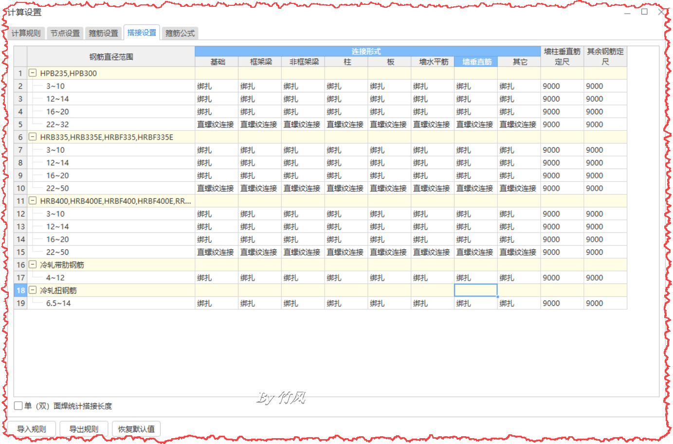Viewport: 673px width, 444px height.
Task: Minimize the 计算设置 window
Action: click(628, 12)
